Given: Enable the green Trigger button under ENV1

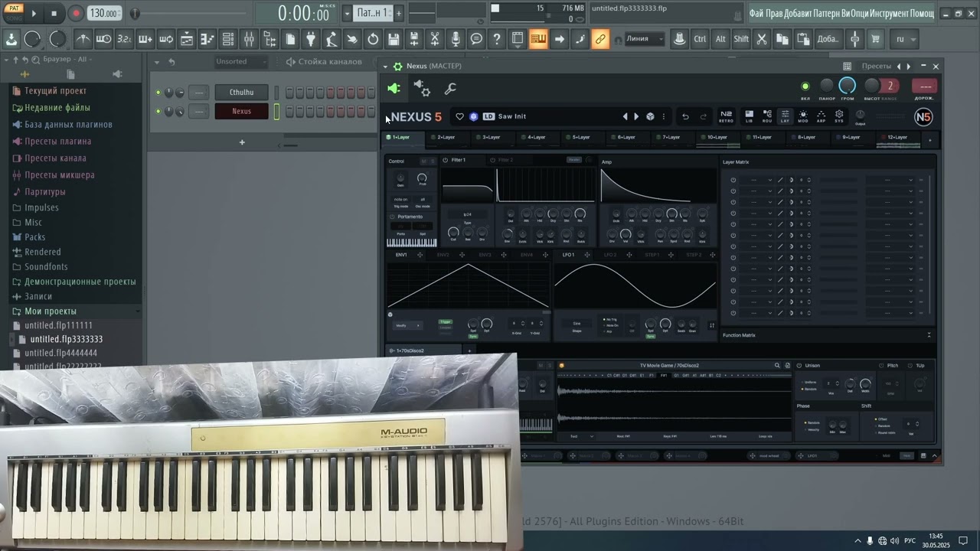Looking at the screenshot, I should pyautogui.click(x=445, y=322).
